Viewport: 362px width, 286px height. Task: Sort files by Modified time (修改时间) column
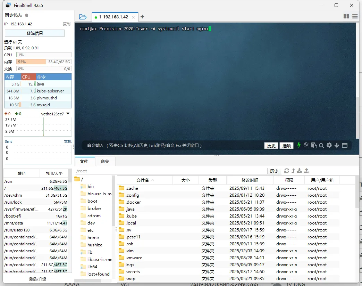[x=250, y=180]
